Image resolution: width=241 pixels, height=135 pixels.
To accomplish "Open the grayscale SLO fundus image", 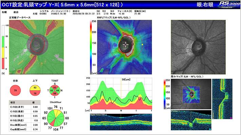I will click(198, 47).
